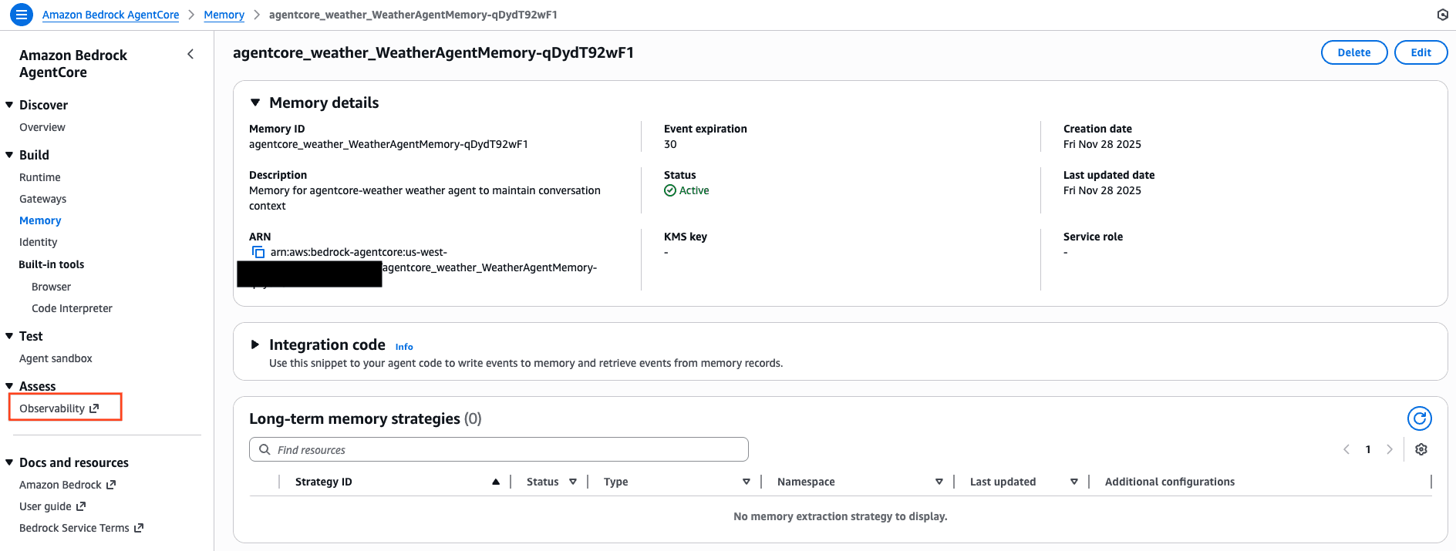This screenshot has width=1456, height=551.
Task: Click the search magnifier icon in Find resources
Action: 265,449
